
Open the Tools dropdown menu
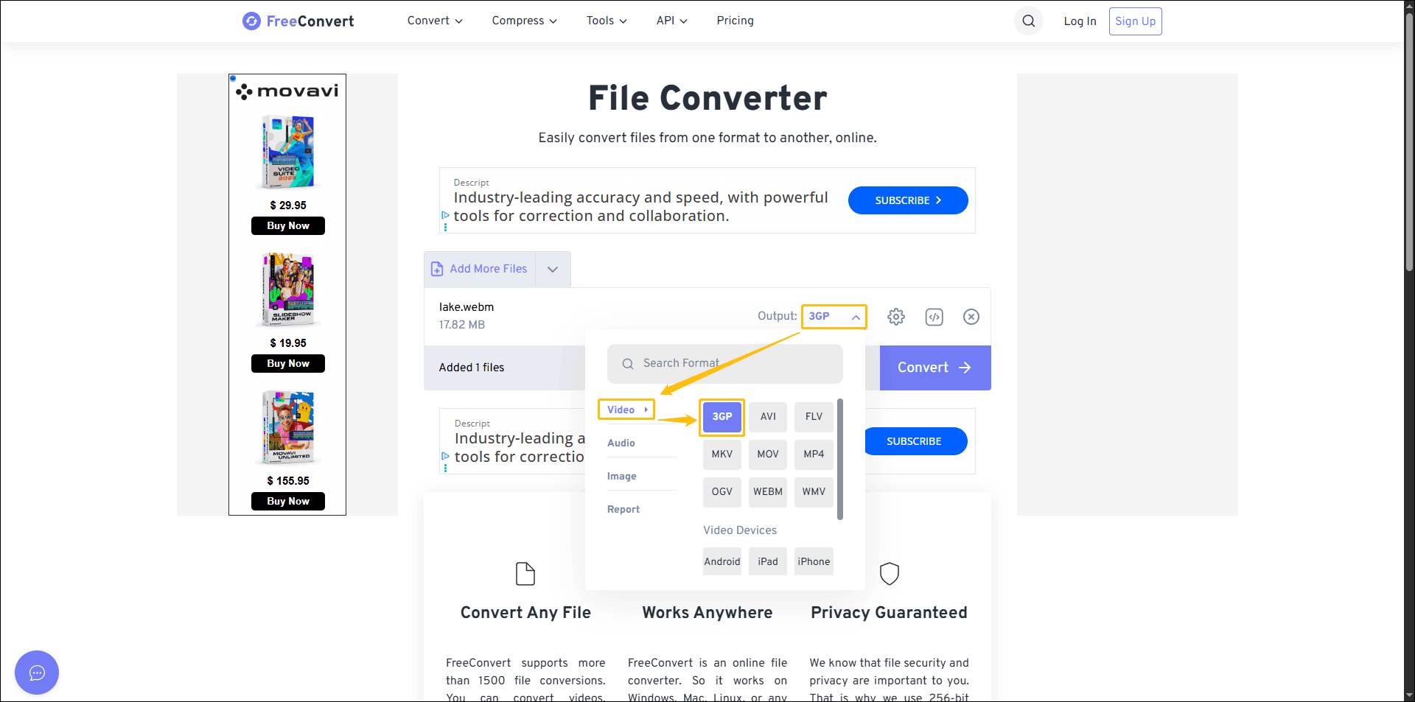[607, 21]
